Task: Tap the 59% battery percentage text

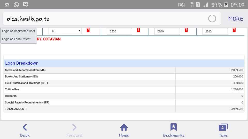Action: tap(217, 5)
